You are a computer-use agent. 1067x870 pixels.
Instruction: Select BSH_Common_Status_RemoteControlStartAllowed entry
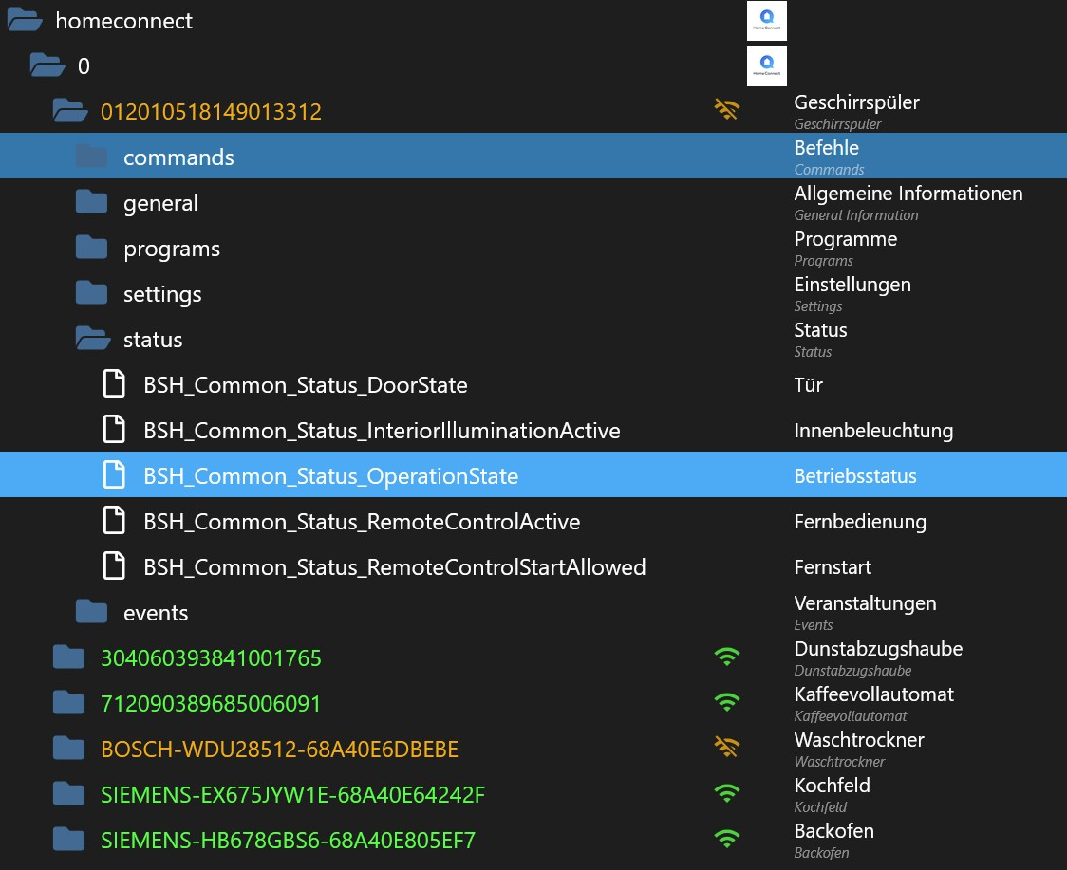[394, 567]
